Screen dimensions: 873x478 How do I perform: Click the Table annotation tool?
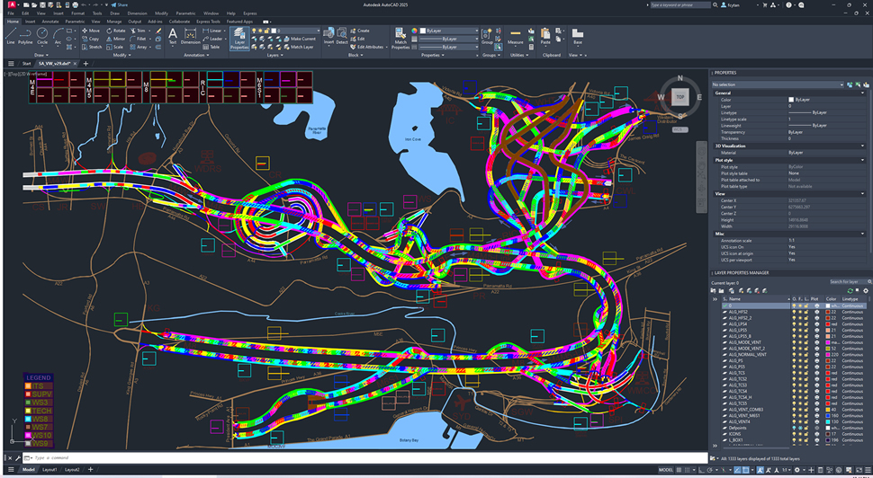[211, 48]
